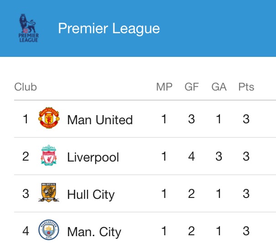Click the Premier League header title

pyautogui.click(x=109, y=28)
